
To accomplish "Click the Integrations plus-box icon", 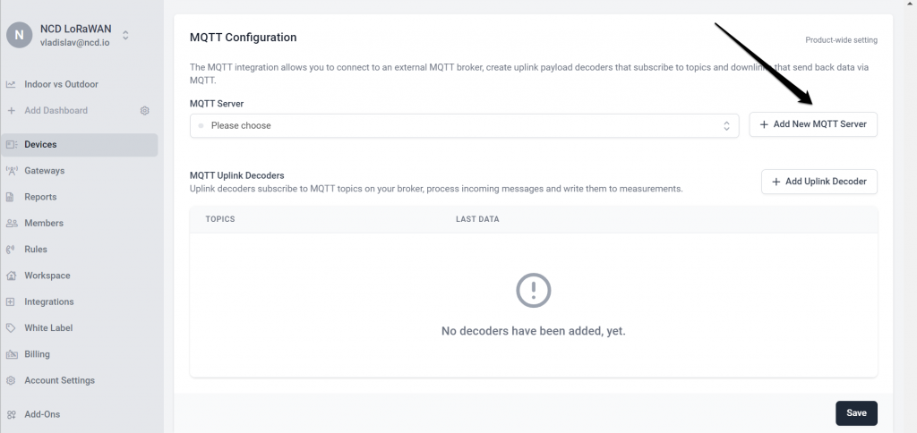I will 11,301.
